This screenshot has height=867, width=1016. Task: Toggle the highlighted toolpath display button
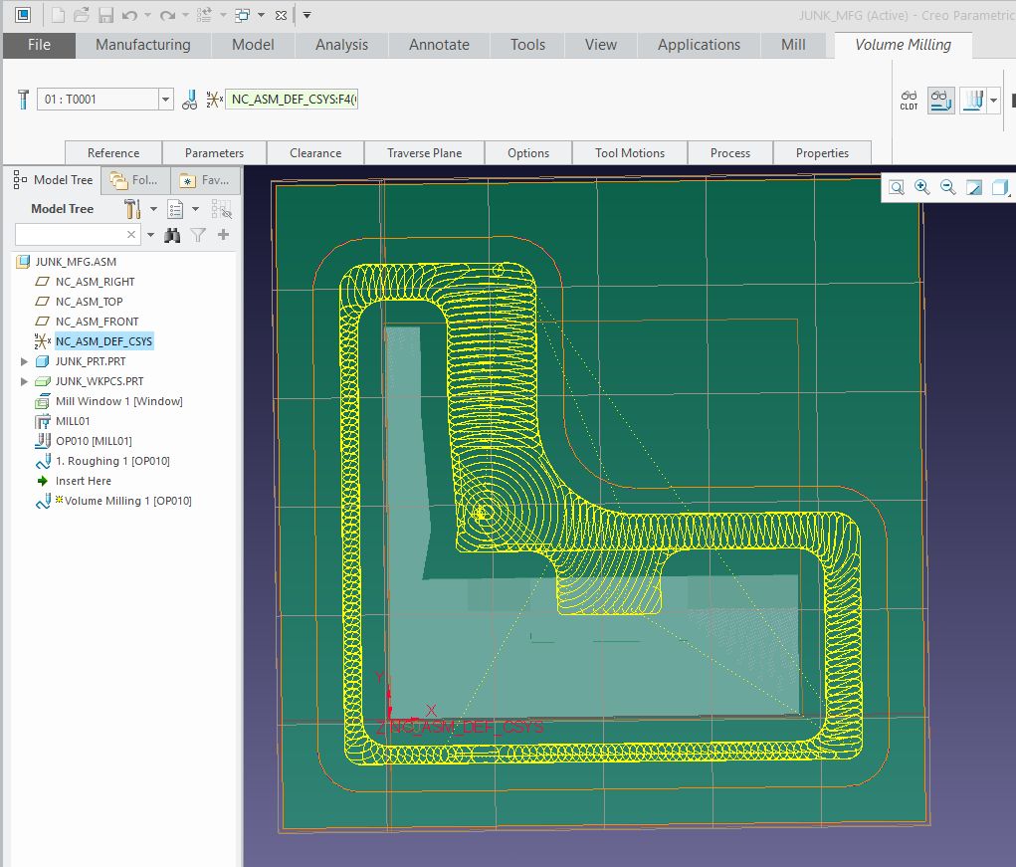[940, 100]
